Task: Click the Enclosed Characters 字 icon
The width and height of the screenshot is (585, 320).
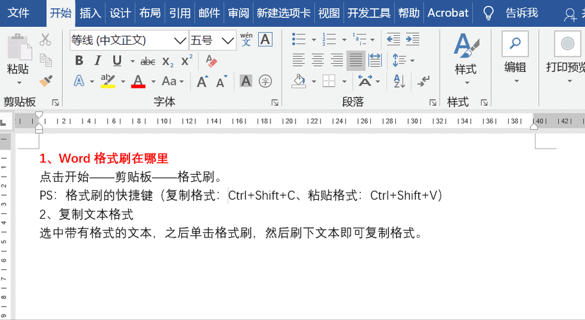Action: (265, 81)
